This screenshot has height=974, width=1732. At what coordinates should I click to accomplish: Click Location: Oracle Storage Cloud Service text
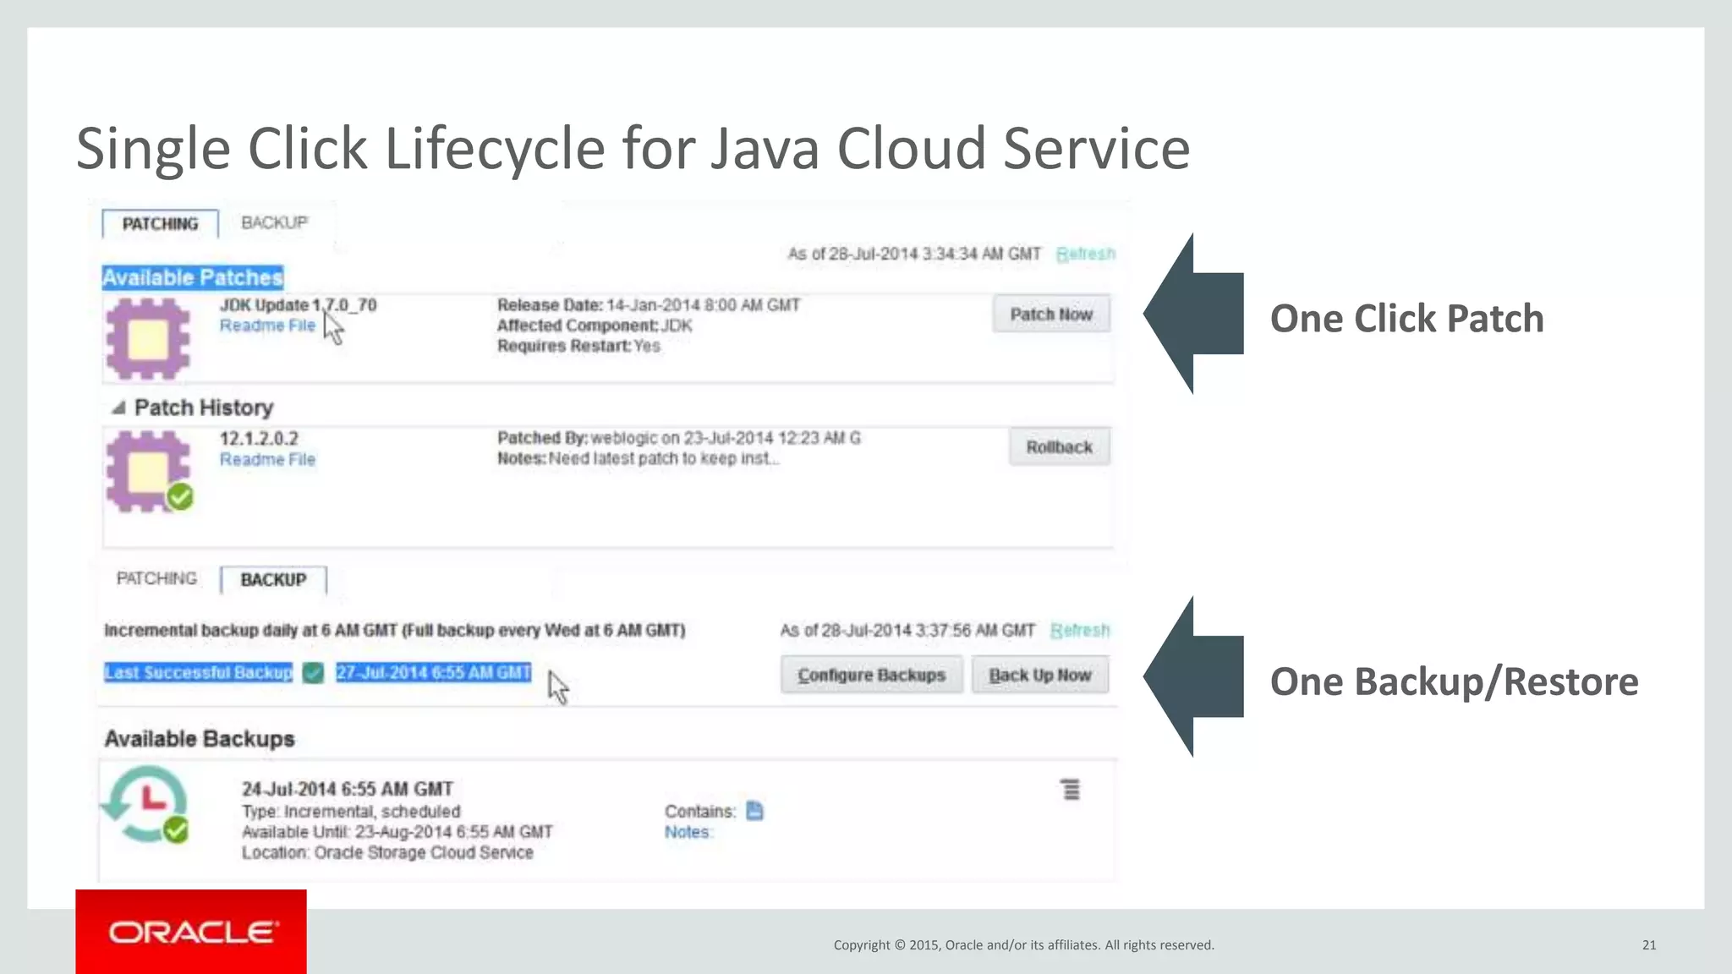click(387, 852)
